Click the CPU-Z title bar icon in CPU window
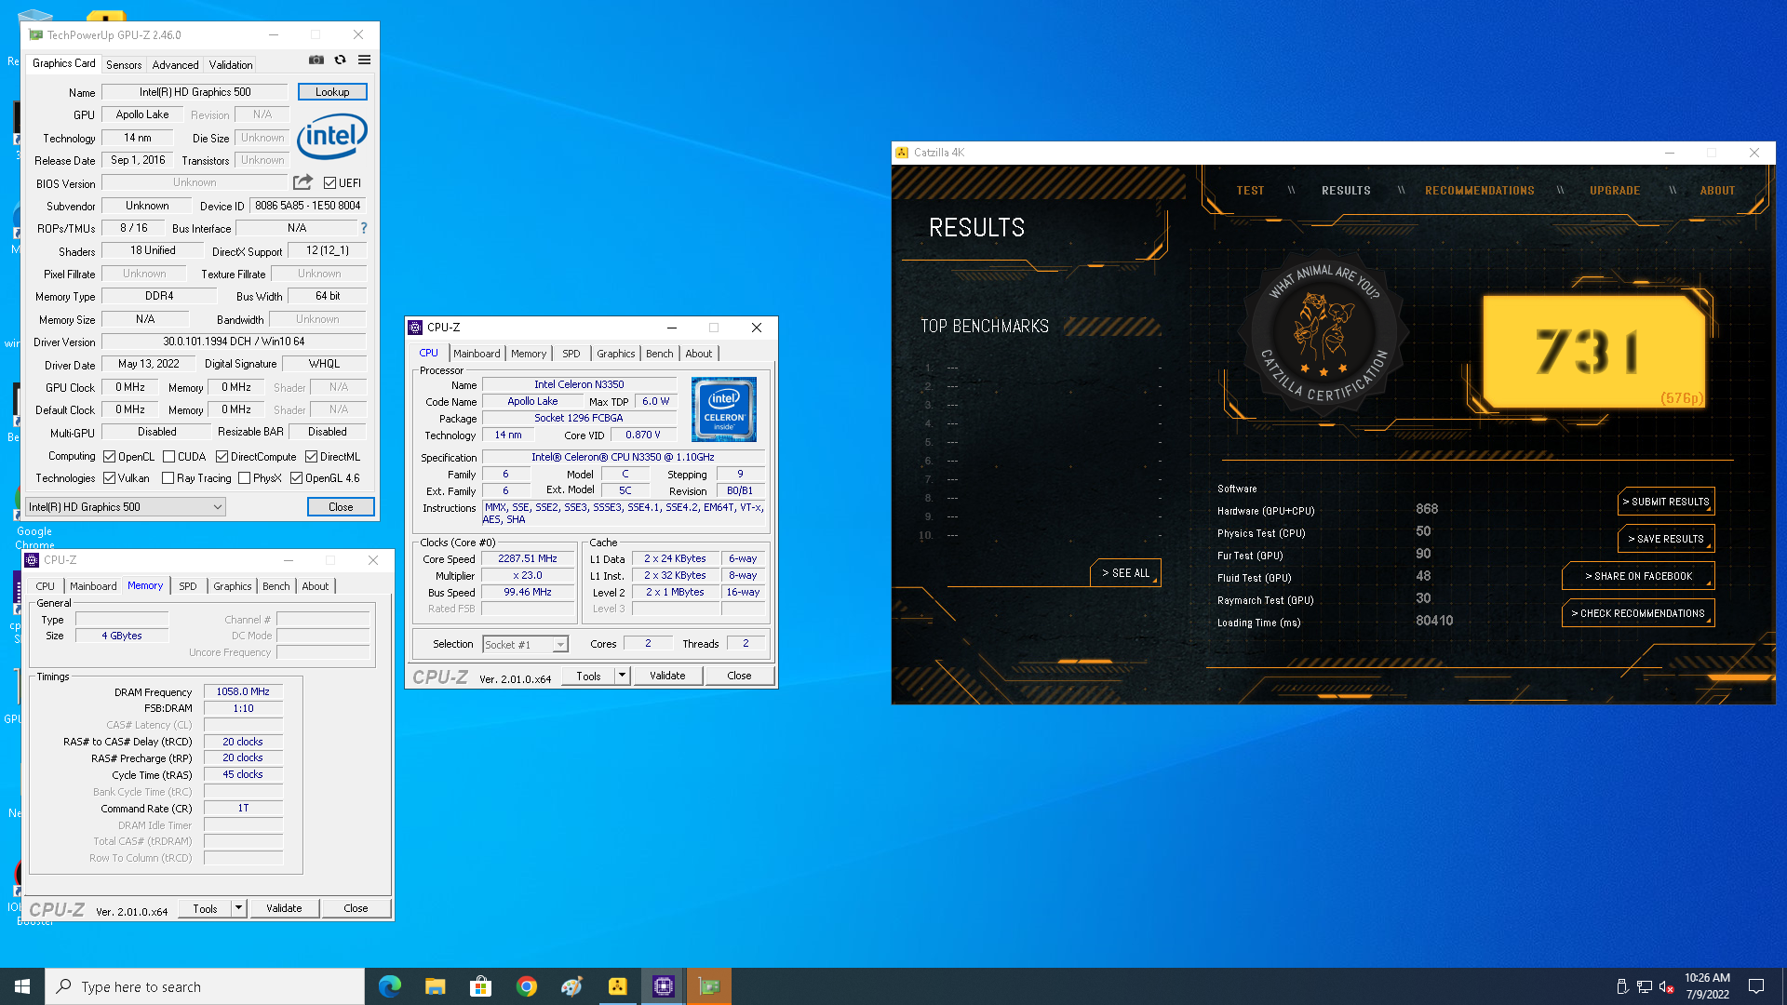The height and width of the screenshot is (1005, 1787). (x=416, y=328)
